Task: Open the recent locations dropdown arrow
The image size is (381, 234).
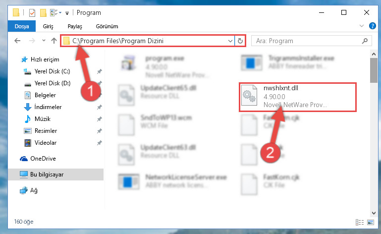Action: [x=44, y=41]
